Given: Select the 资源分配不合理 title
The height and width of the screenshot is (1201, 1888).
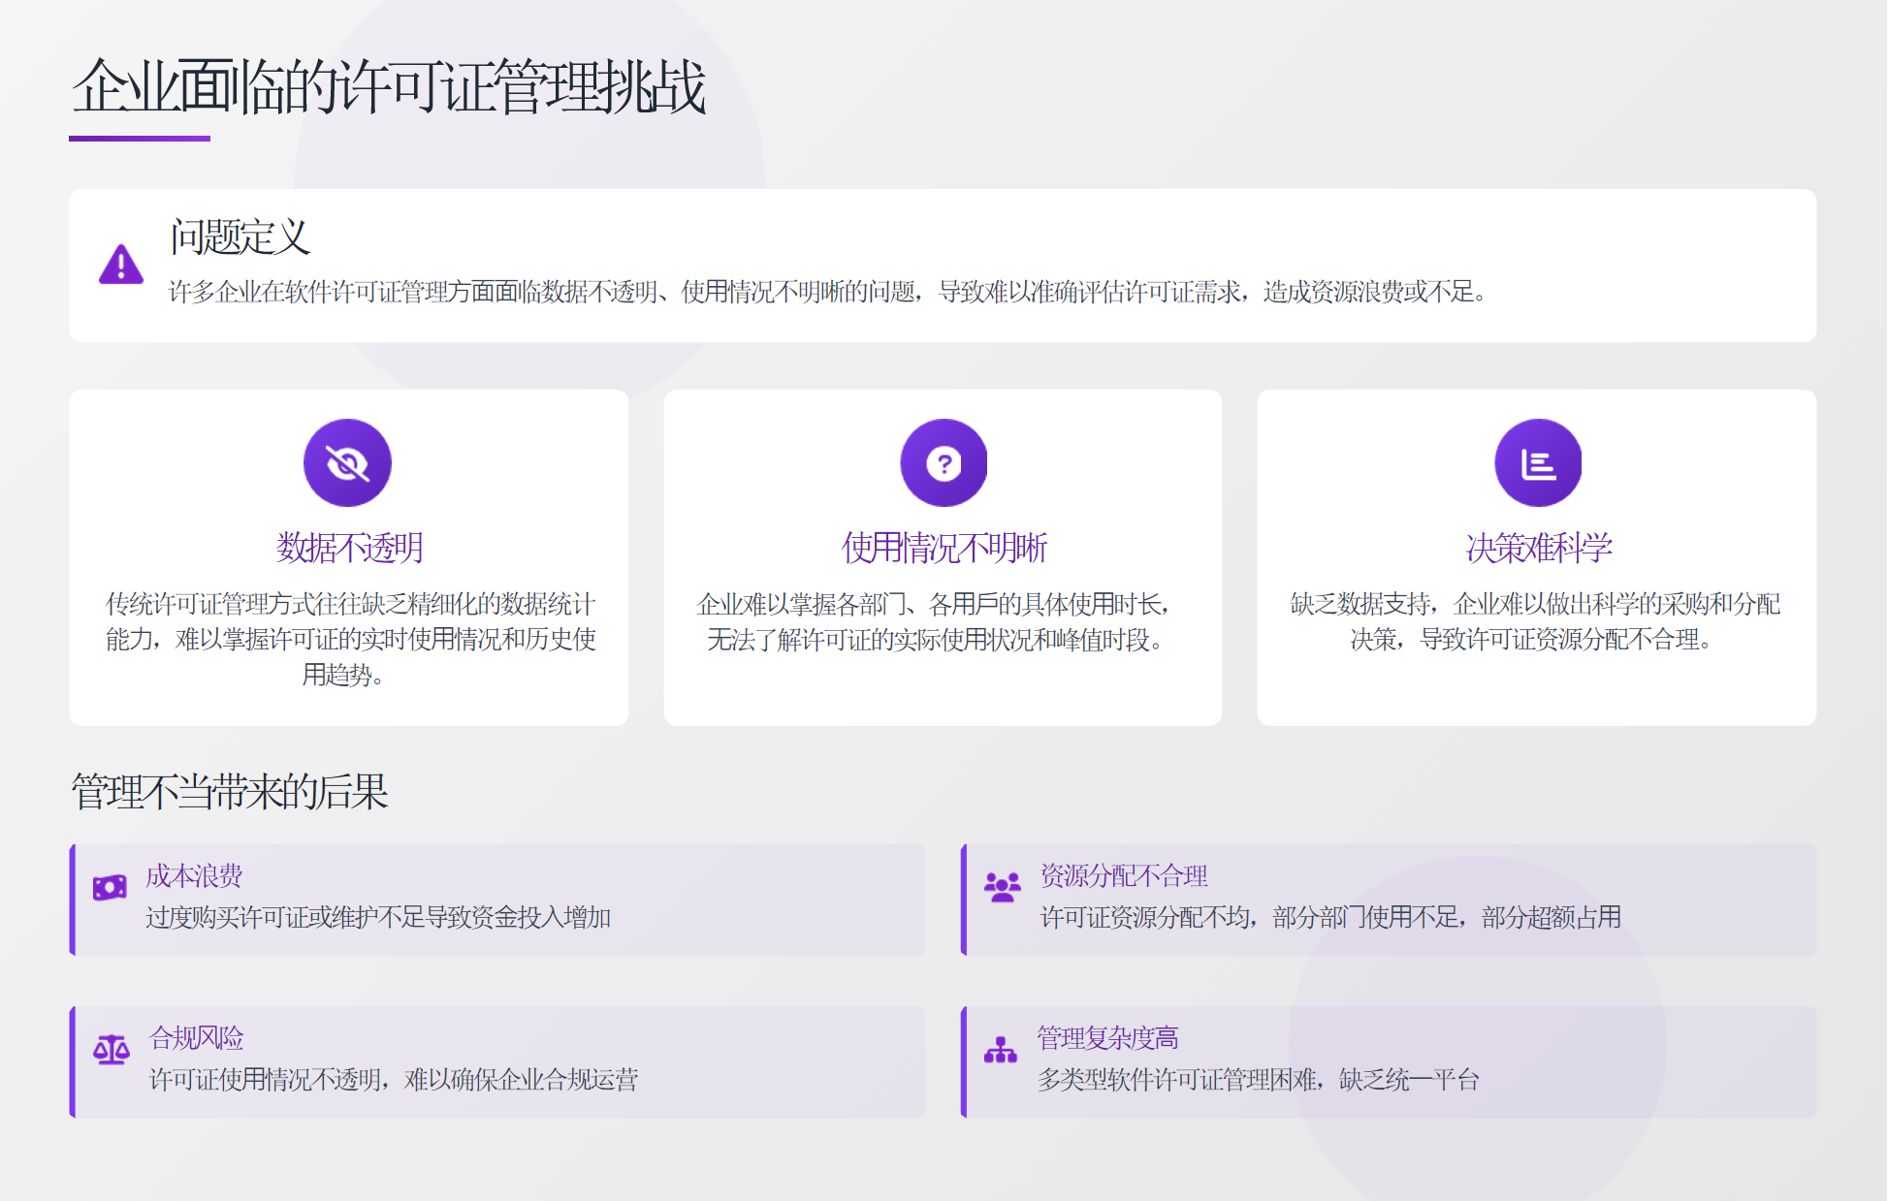Looking at the screenshot, I should point(1123,875).
